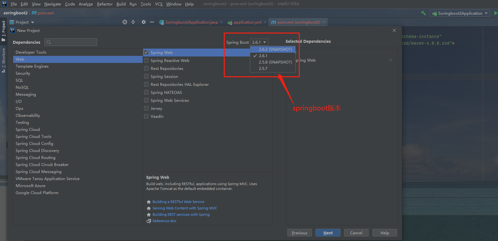Image resolution: width=498 pixels, height=241 pixels.
Task: Check Spring Session
Action: pos(146,76)
